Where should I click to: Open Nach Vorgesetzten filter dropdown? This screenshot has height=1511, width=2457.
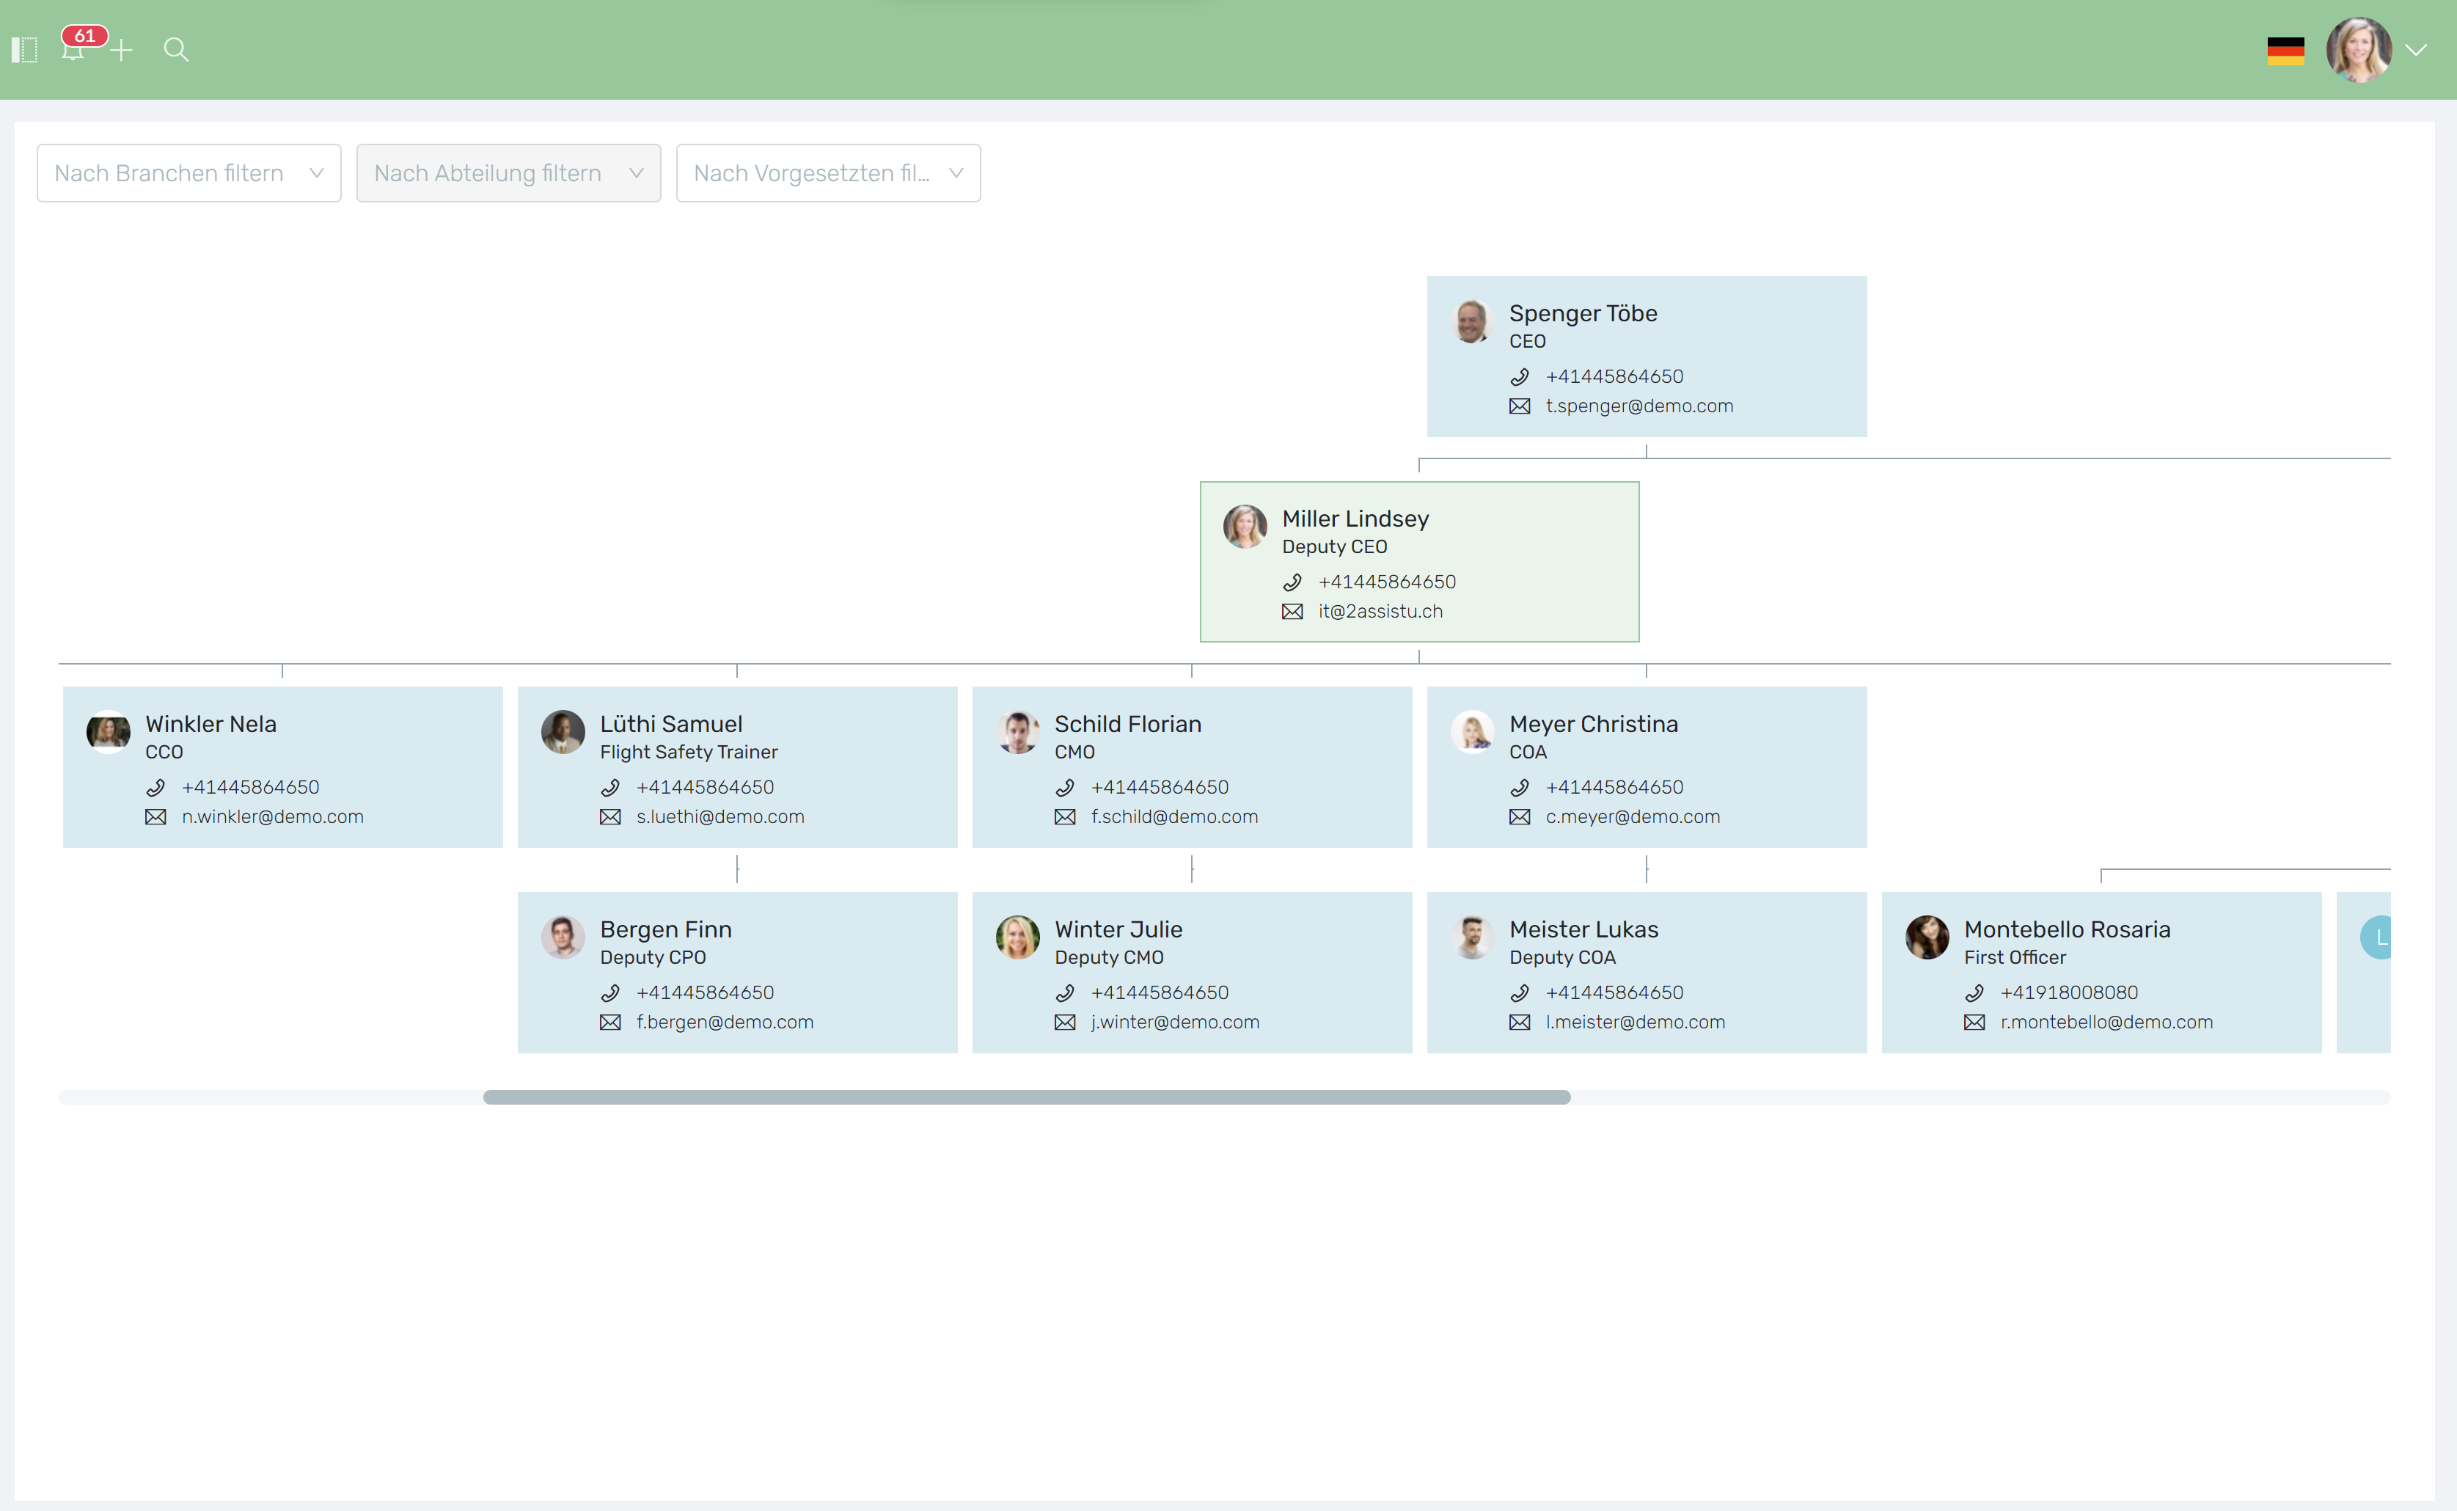(x=828, y=173)
